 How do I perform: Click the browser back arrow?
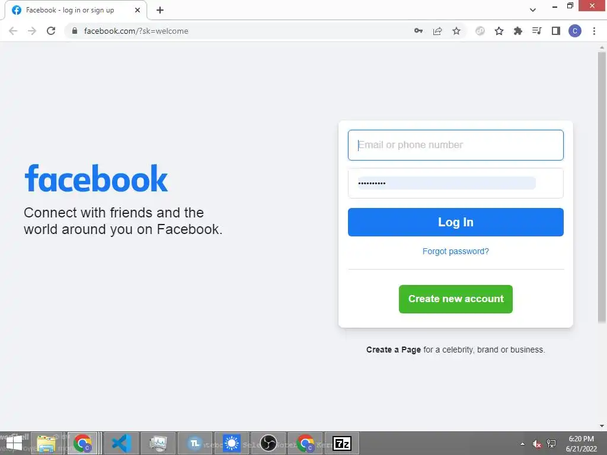click(13, 31)
